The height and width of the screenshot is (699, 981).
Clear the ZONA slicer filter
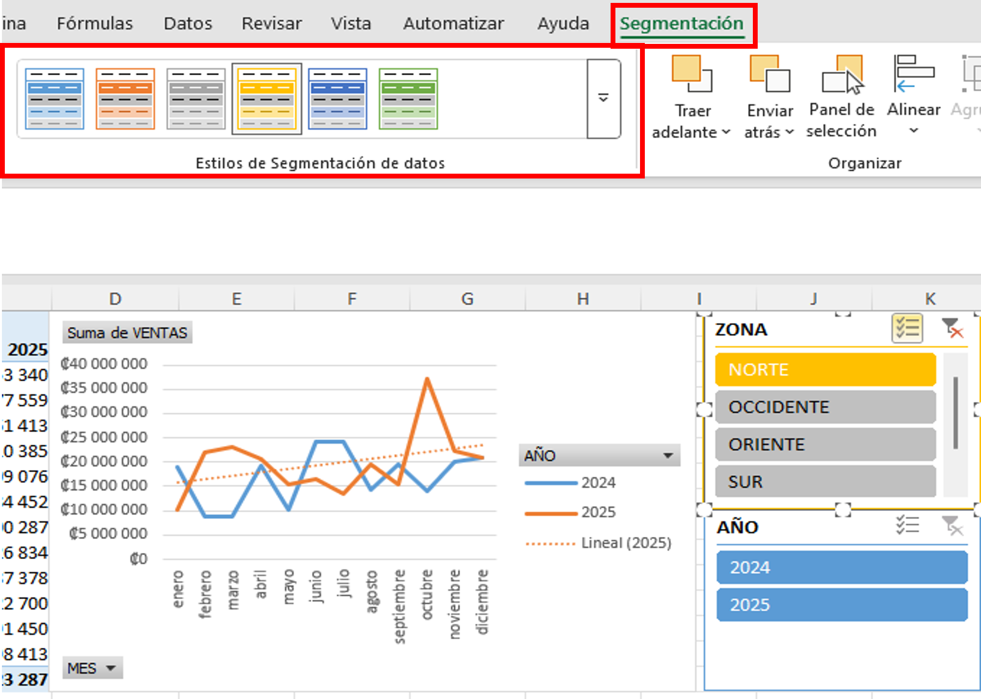(952, 329)
